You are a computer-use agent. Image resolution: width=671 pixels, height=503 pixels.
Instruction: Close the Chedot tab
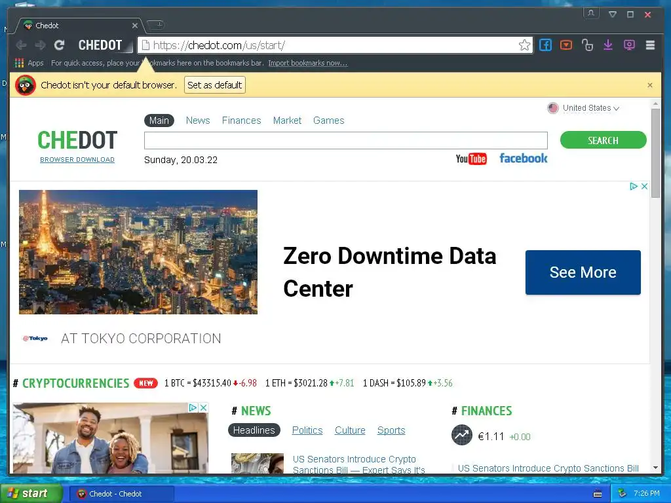[x=135, y=26]
